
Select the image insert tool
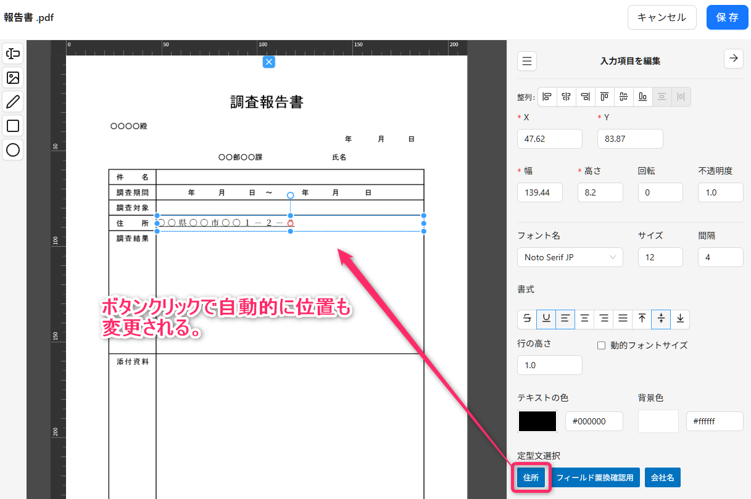point(13,78)
